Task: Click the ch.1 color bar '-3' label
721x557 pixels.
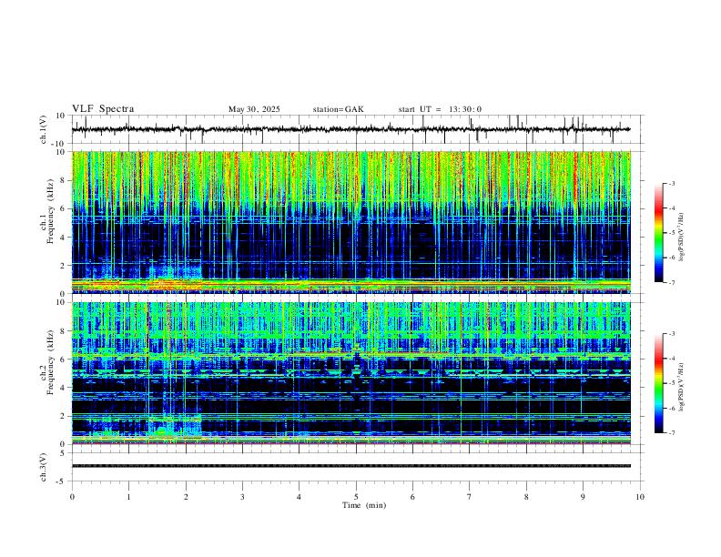Action: click(671, 183)
